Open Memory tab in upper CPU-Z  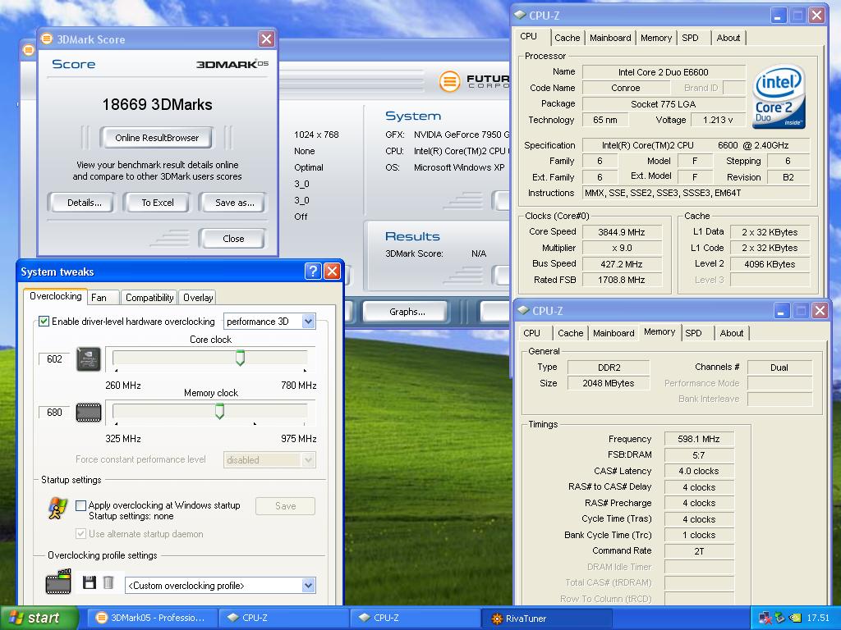click(656, 38)
